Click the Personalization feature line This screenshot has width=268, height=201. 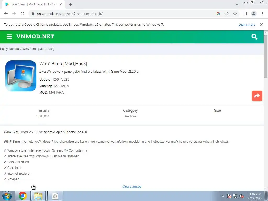tap(16, 162)
